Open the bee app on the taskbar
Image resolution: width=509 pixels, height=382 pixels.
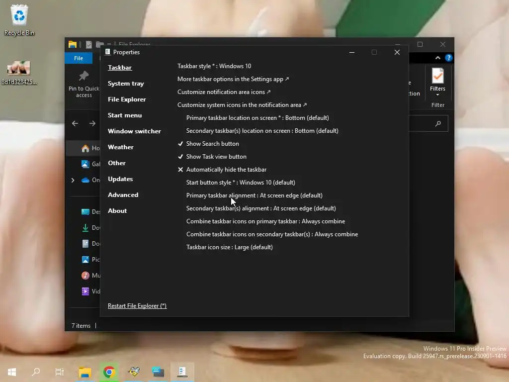click(x=134, y=371)
